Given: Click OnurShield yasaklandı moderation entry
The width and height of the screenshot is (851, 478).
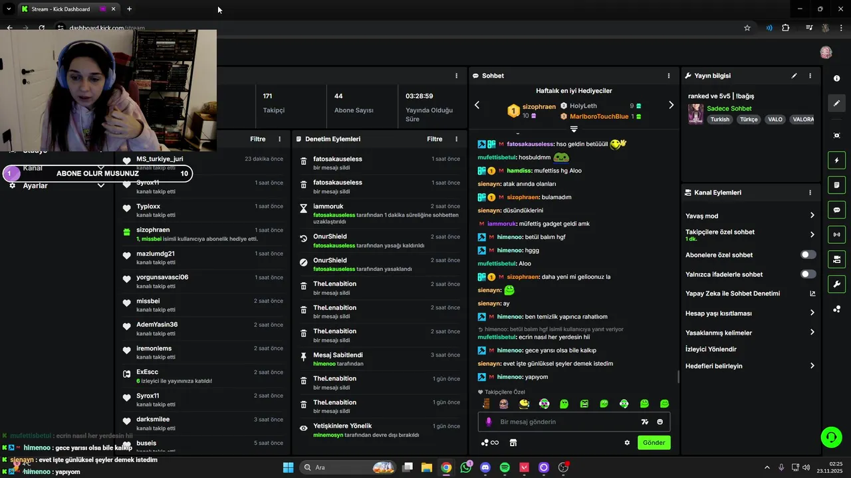Looking at the screenshot, I should click(379, 264).
